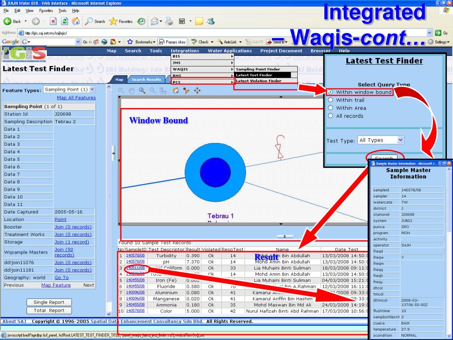Click the Map Feature link

pos(56,285)
